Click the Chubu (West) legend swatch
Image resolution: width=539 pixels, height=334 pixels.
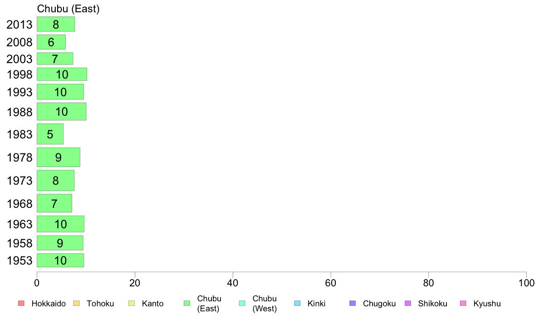coord(242,304)
